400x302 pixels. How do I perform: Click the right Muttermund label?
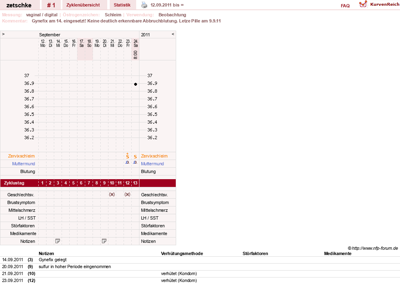click(152, 164)
